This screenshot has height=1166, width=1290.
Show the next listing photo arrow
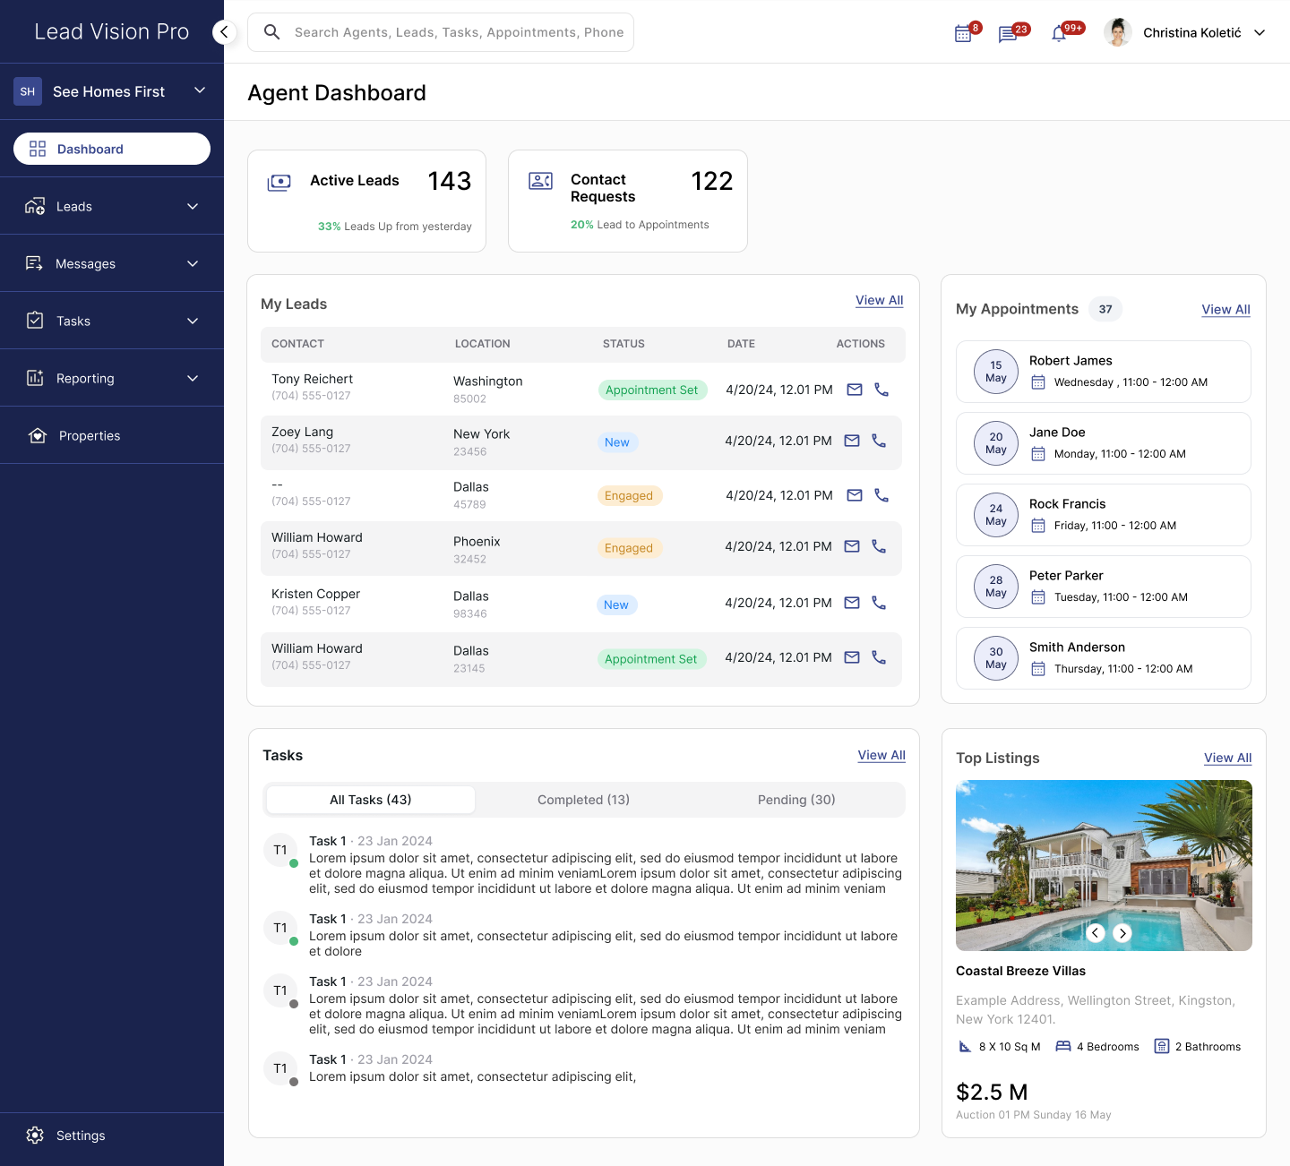[x=1122, y=932]
